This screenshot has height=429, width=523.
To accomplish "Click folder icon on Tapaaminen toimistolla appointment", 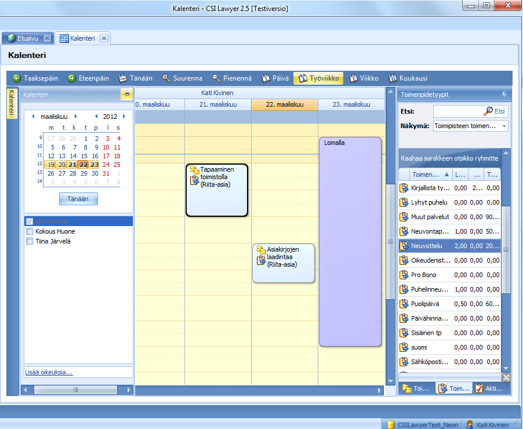I will [x=194, y=170].
